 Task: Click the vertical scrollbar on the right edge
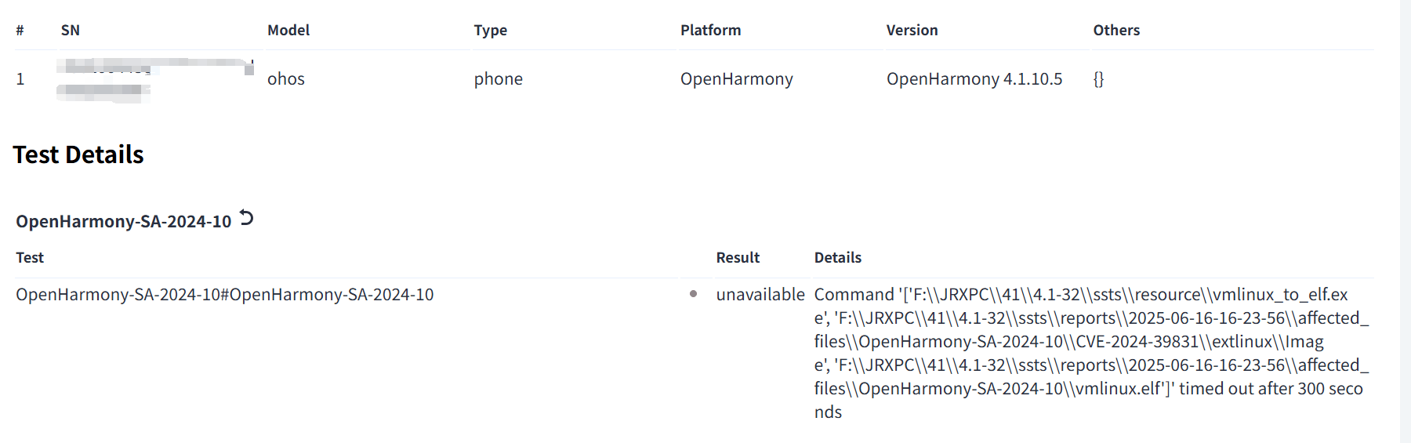pyautogui.click(x=1406, y=221)
